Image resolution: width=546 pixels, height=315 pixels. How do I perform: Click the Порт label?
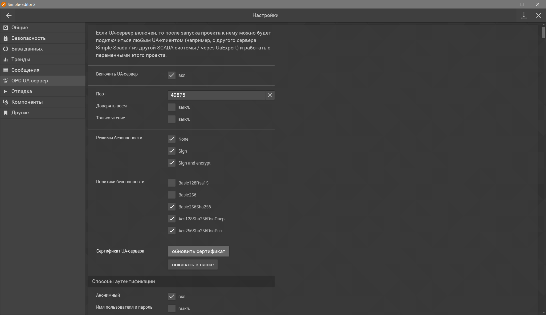(101, 94)
